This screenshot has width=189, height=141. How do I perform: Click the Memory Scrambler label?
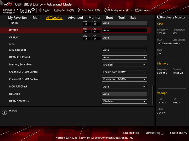[20, 64]
